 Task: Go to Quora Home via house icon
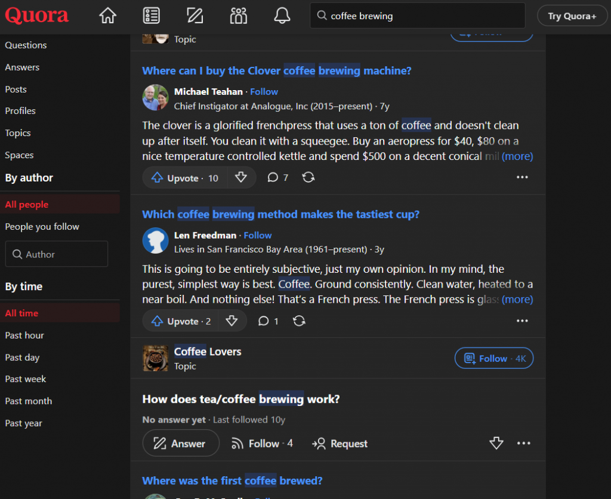[107, 16]
